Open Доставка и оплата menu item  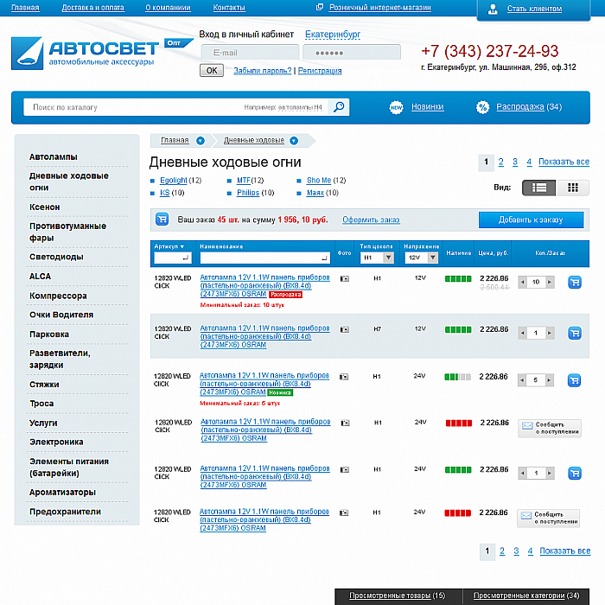click(93, 7)
